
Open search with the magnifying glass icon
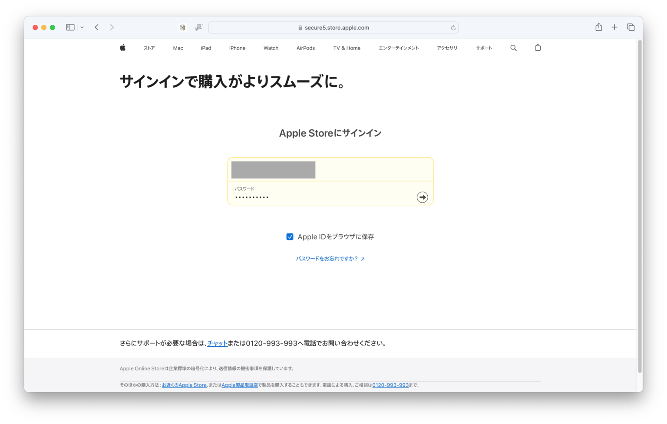[x=513, y=48]
